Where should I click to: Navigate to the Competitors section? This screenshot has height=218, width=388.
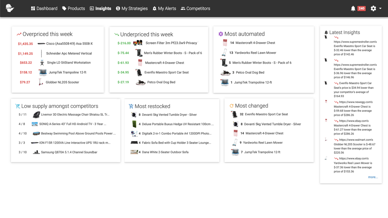(195, 8)
